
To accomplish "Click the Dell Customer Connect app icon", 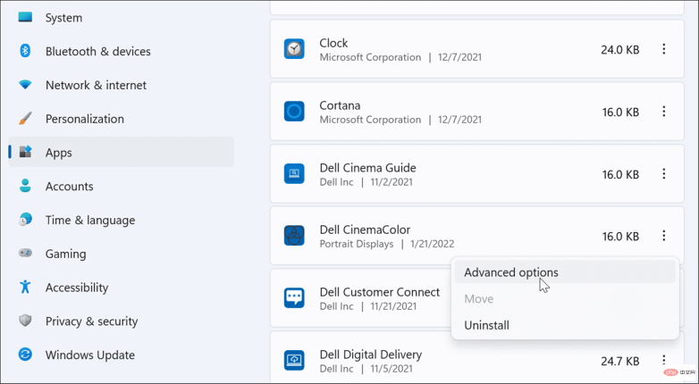I will click(x=294, y=298).
